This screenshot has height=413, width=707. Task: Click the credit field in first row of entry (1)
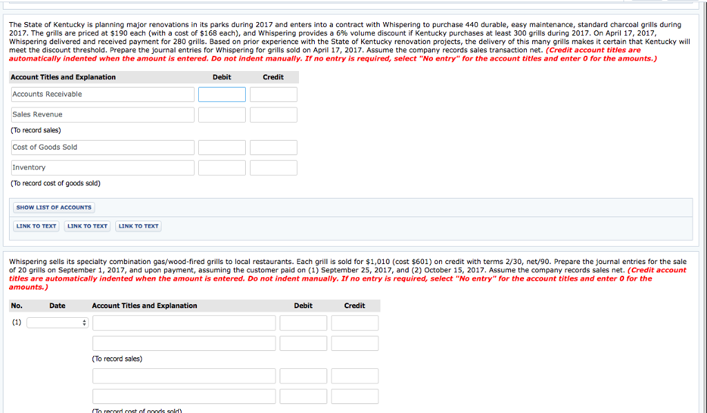point(355,323)
